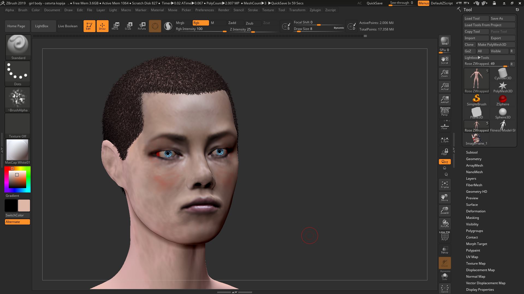Toggle Persp perspective view
Screen dimensions: 524x294
pos(445,112)
